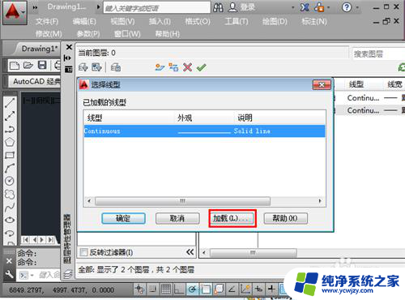The height and width of the screenshot is (300, 405).
Task: Click the help question mark icon
Action: tap(347, 7)
